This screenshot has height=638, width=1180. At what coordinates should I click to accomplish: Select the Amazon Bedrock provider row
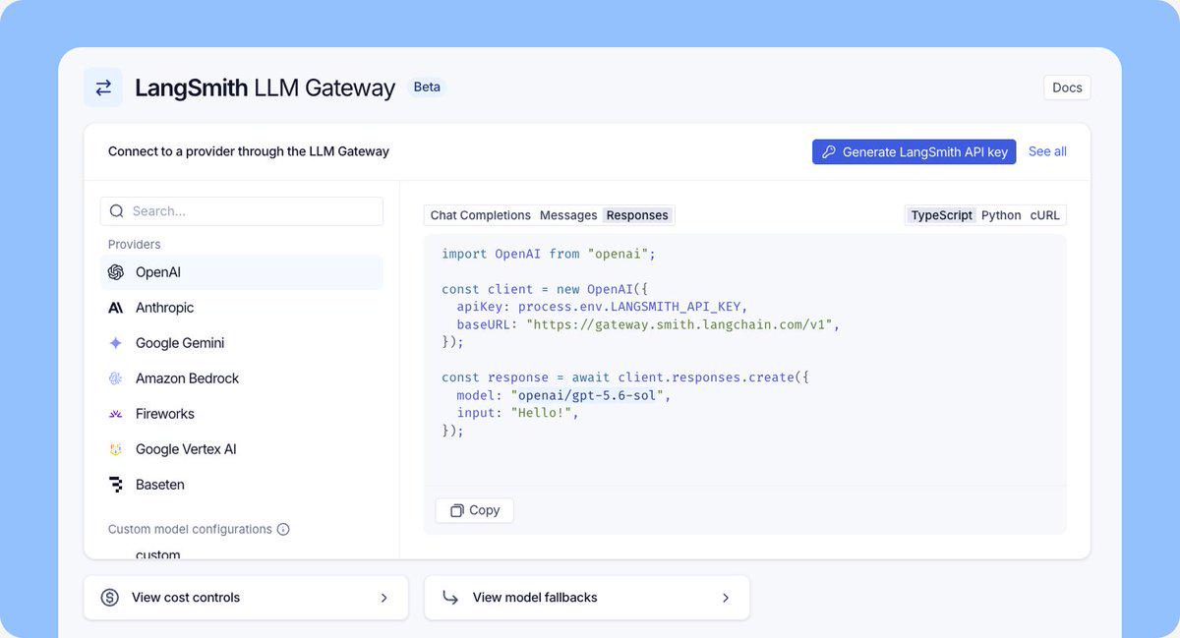pyautogui.click(x=242, y=378)
